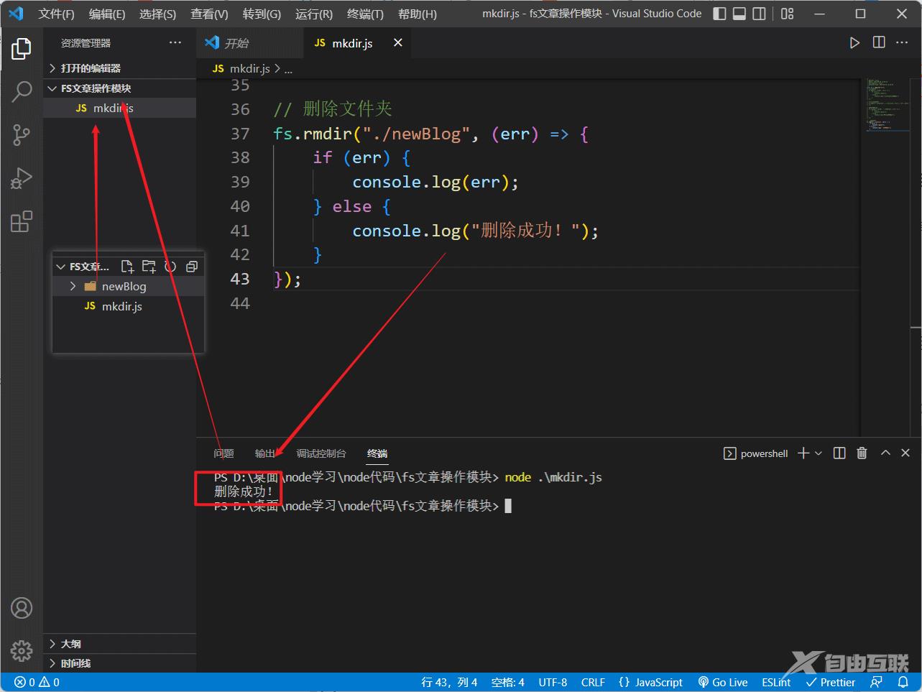Close the mkdir.js editor tab
922x692 pixels.
(x=398, y=43)
